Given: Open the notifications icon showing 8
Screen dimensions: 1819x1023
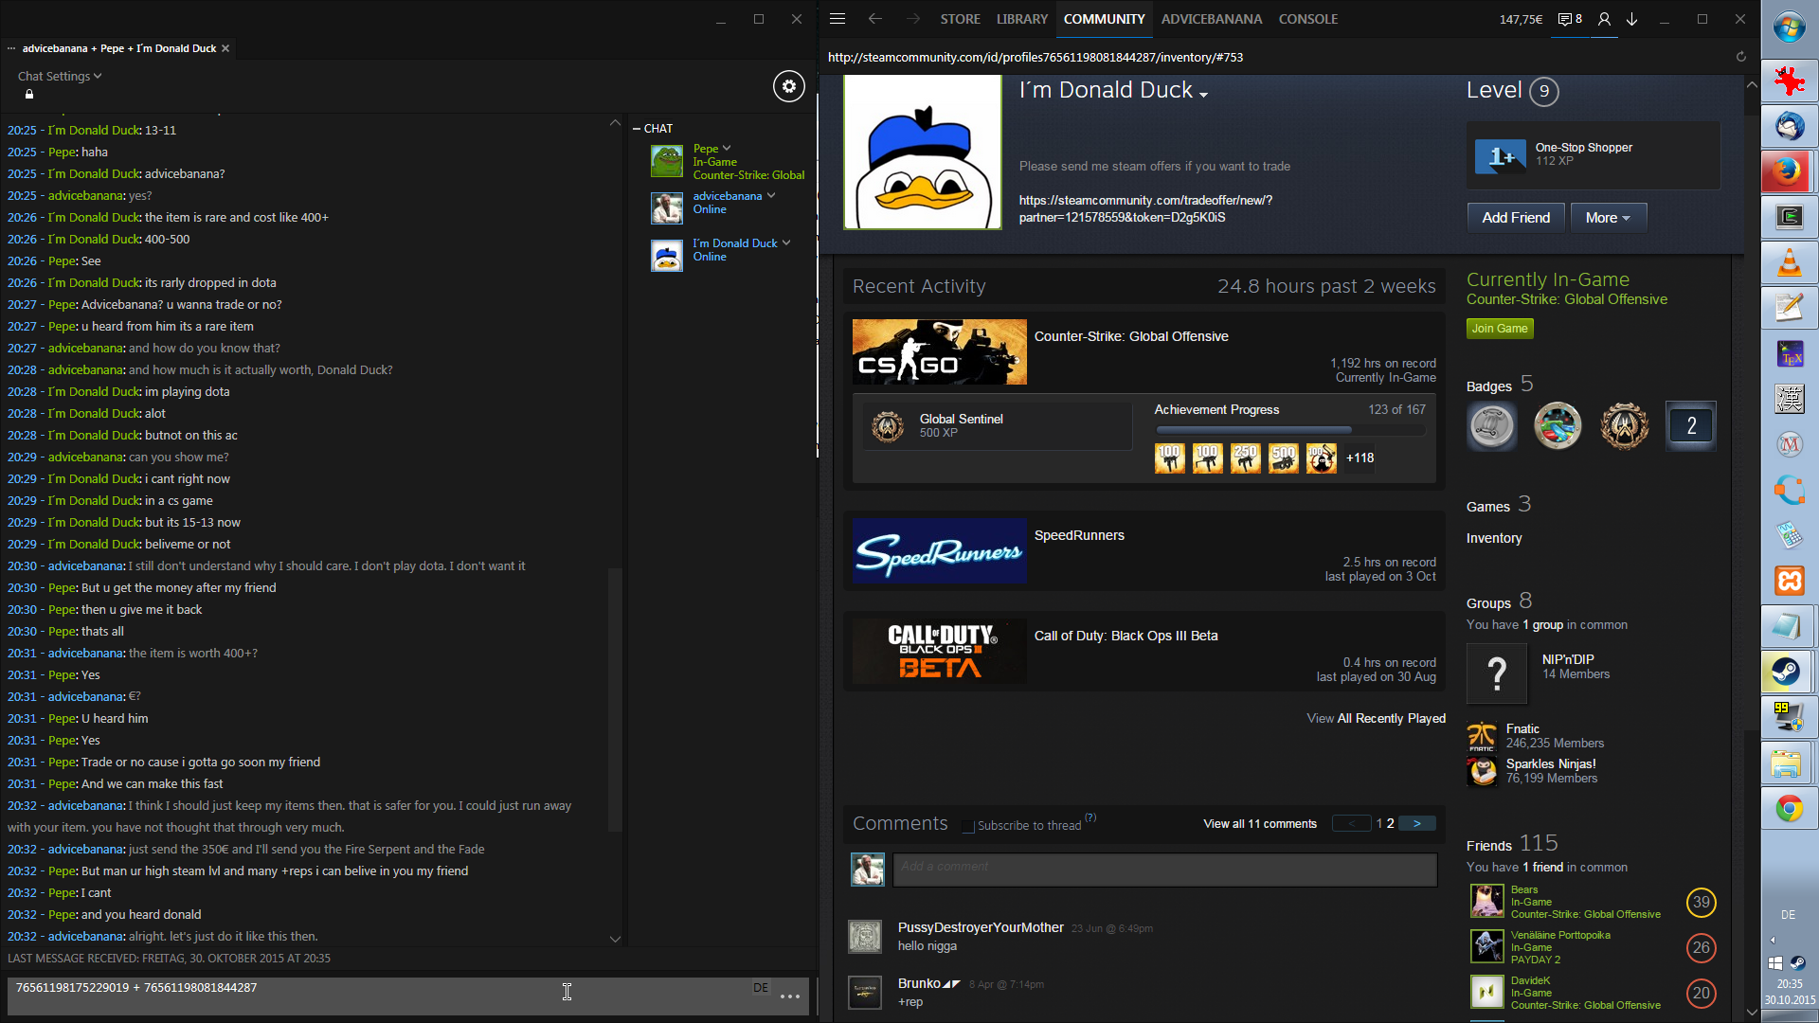Looking at the screenshot, I should pyautogui.click(x=1570, y=19).
